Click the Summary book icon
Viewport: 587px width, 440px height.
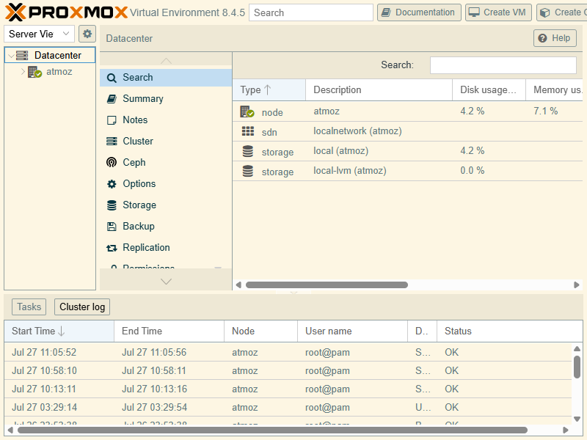pyautogui.click(x=112, y=99)
